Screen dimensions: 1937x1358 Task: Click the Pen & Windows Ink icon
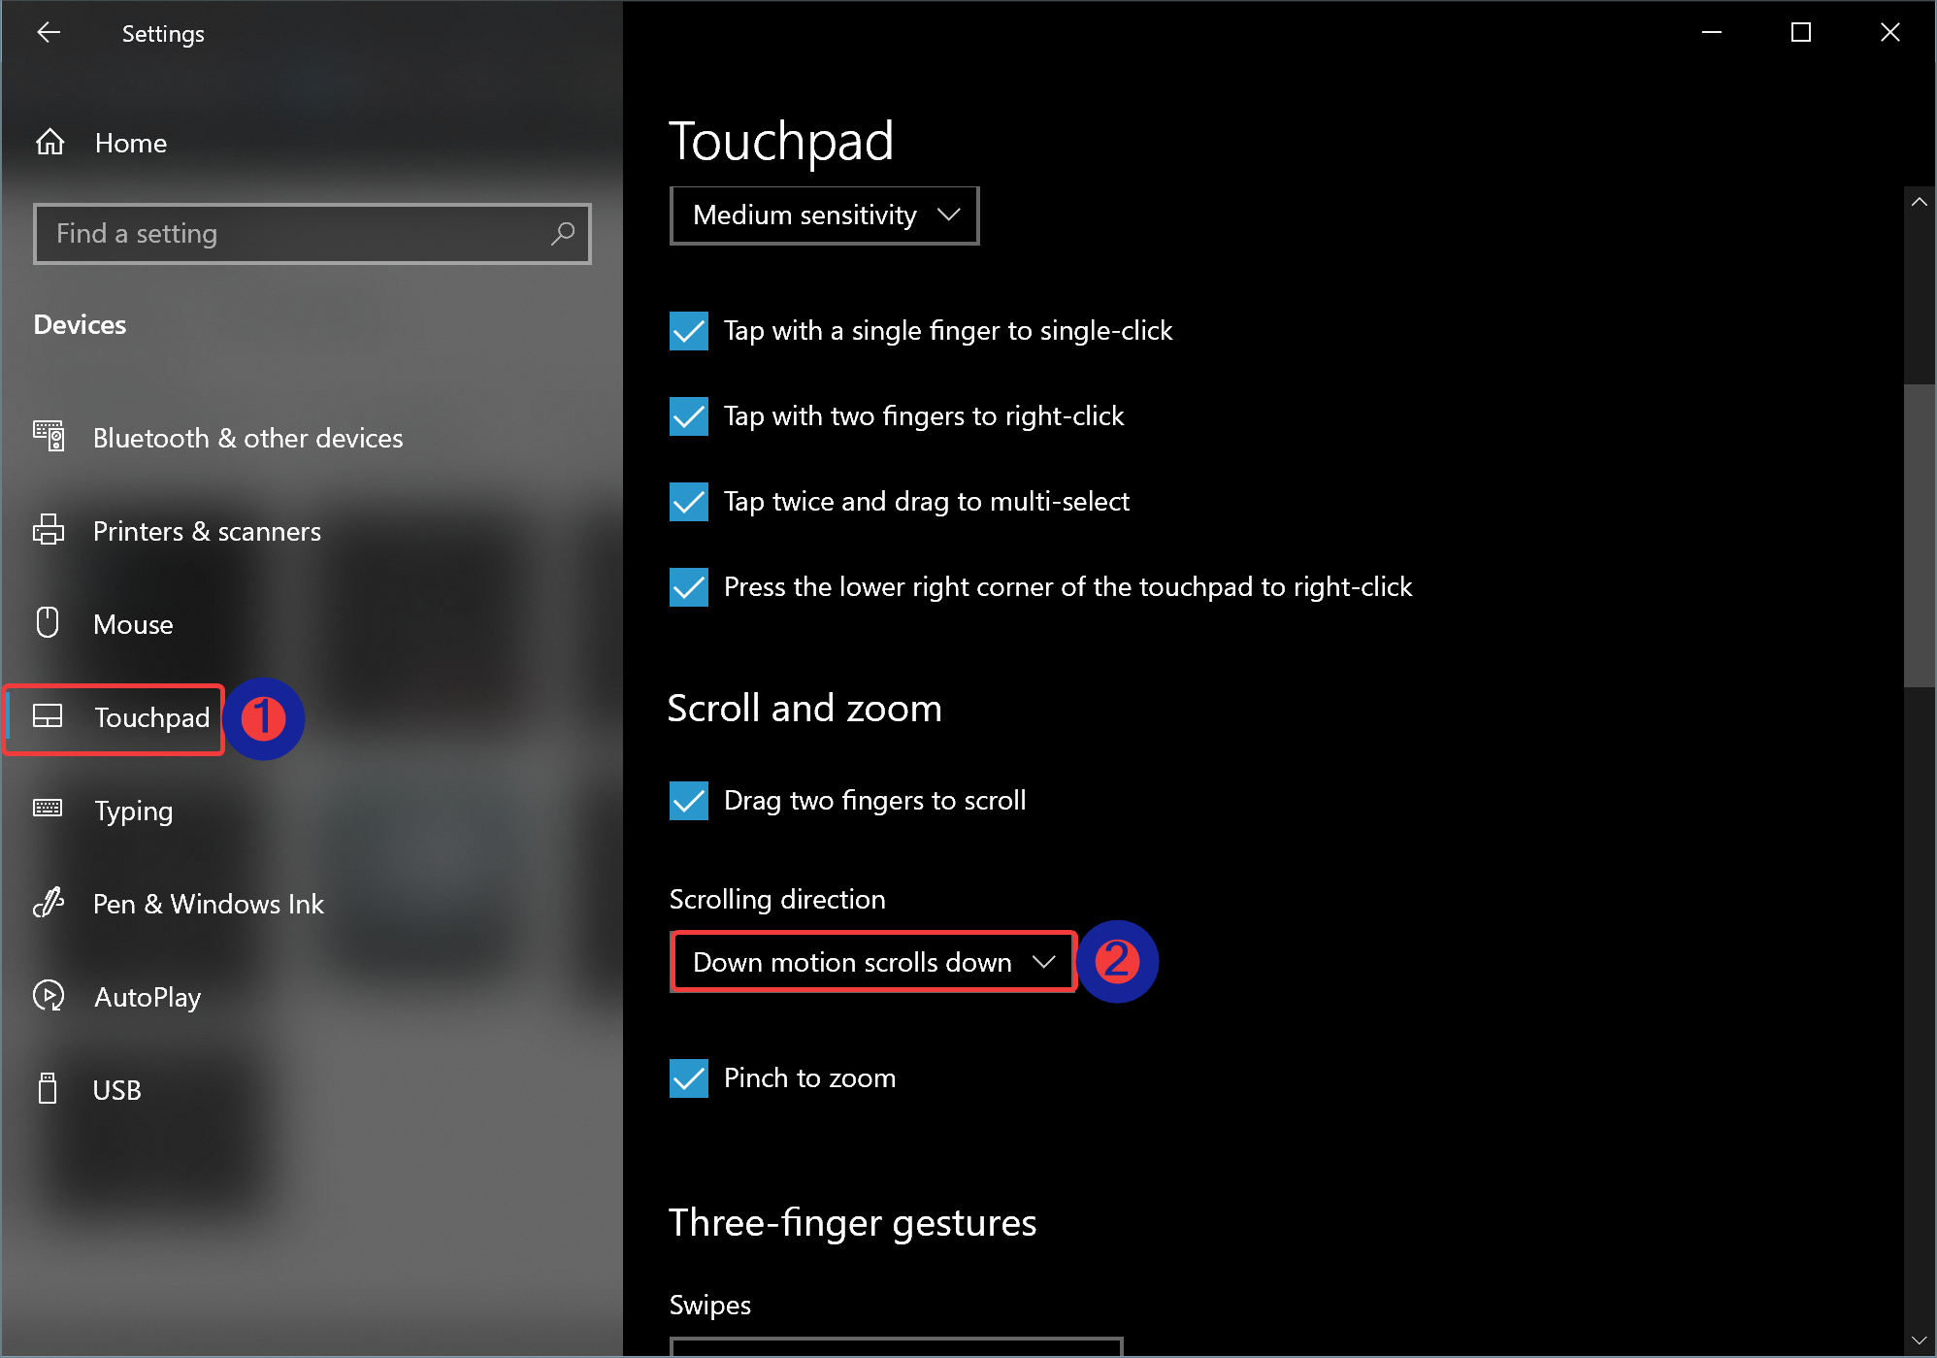point(50,902)
